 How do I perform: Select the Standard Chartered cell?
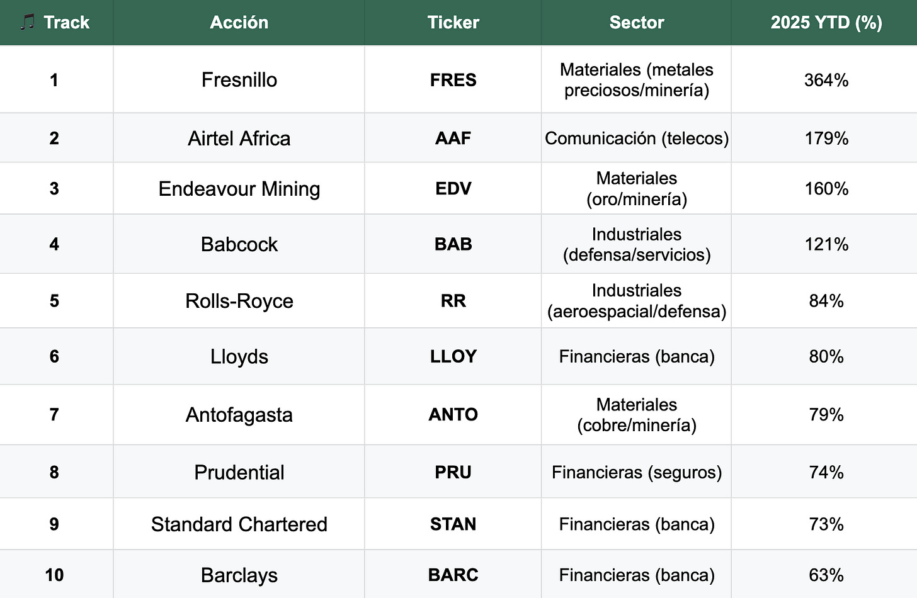coord(239,524)
